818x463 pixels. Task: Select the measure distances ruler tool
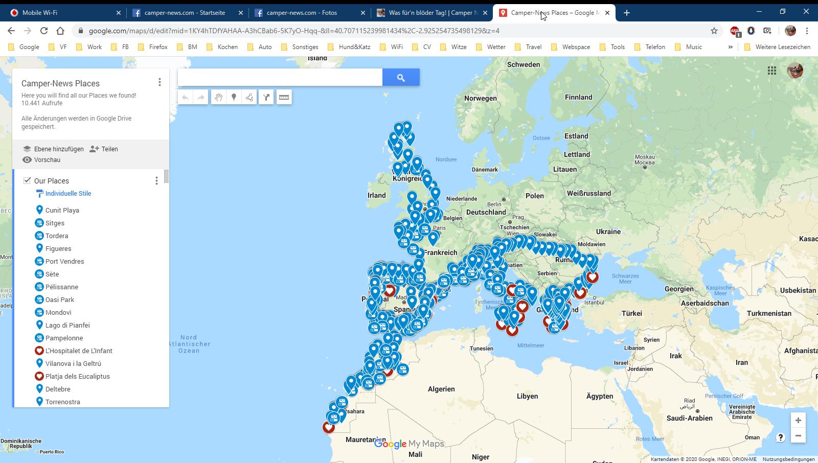(284, 97)
